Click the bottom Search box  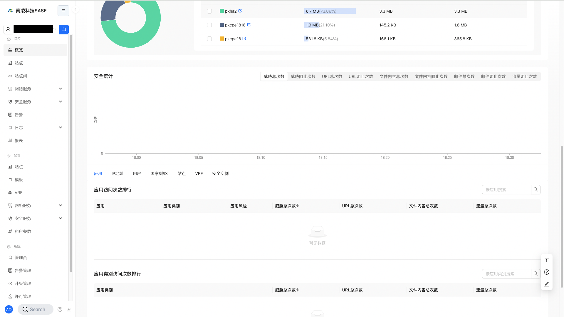[36, 309]
